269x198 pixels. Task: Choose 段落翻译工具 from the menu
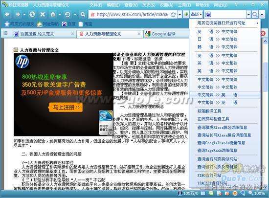[209, 111]
